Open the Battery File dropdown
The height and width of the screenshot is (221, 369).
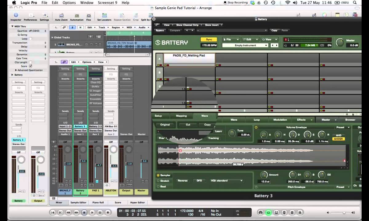point(231,40)
